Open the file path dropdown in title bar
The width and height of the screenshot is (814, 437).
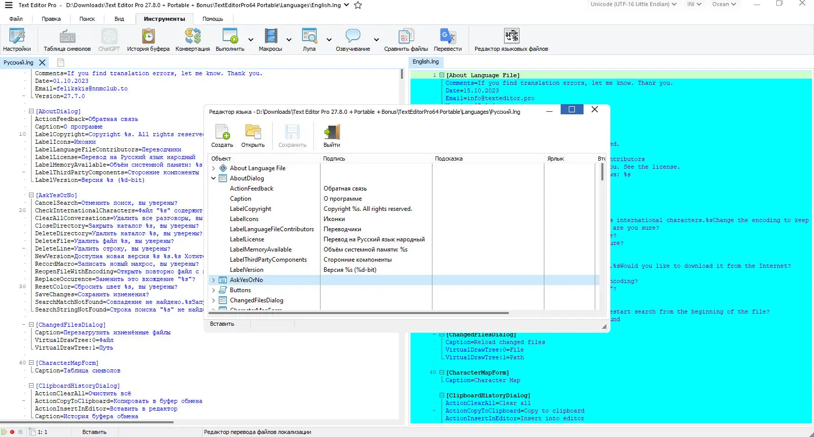click(347, 5)
